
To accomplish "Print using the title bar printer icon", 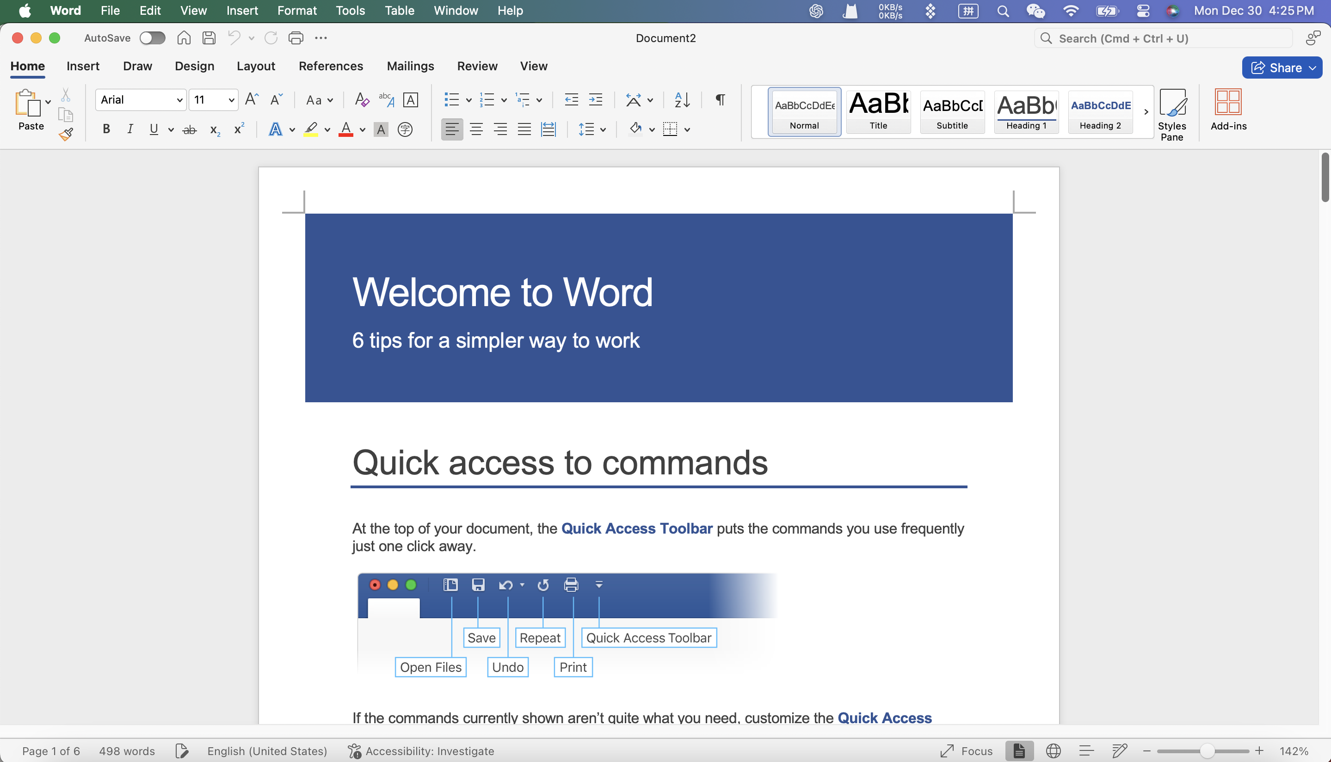I will click(296, 37).
